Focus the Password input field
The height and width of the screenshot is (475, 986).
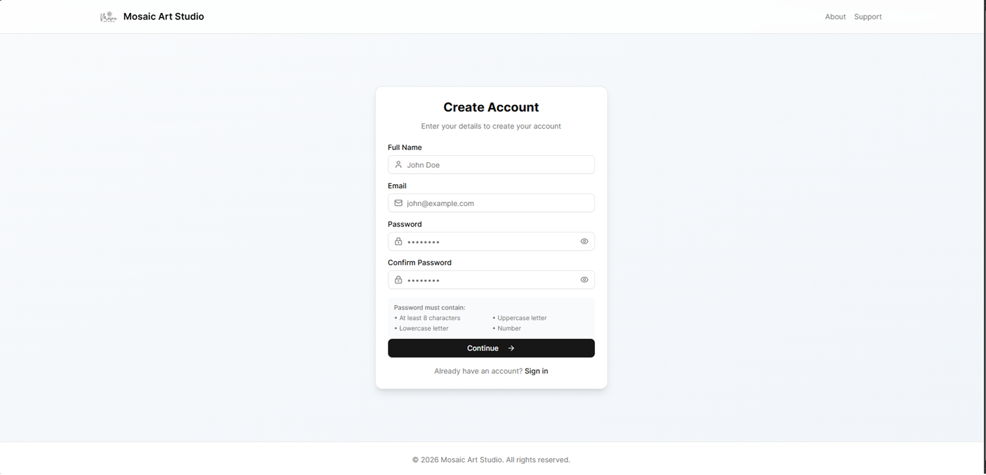pyautogui.click(x=491, y=241)
